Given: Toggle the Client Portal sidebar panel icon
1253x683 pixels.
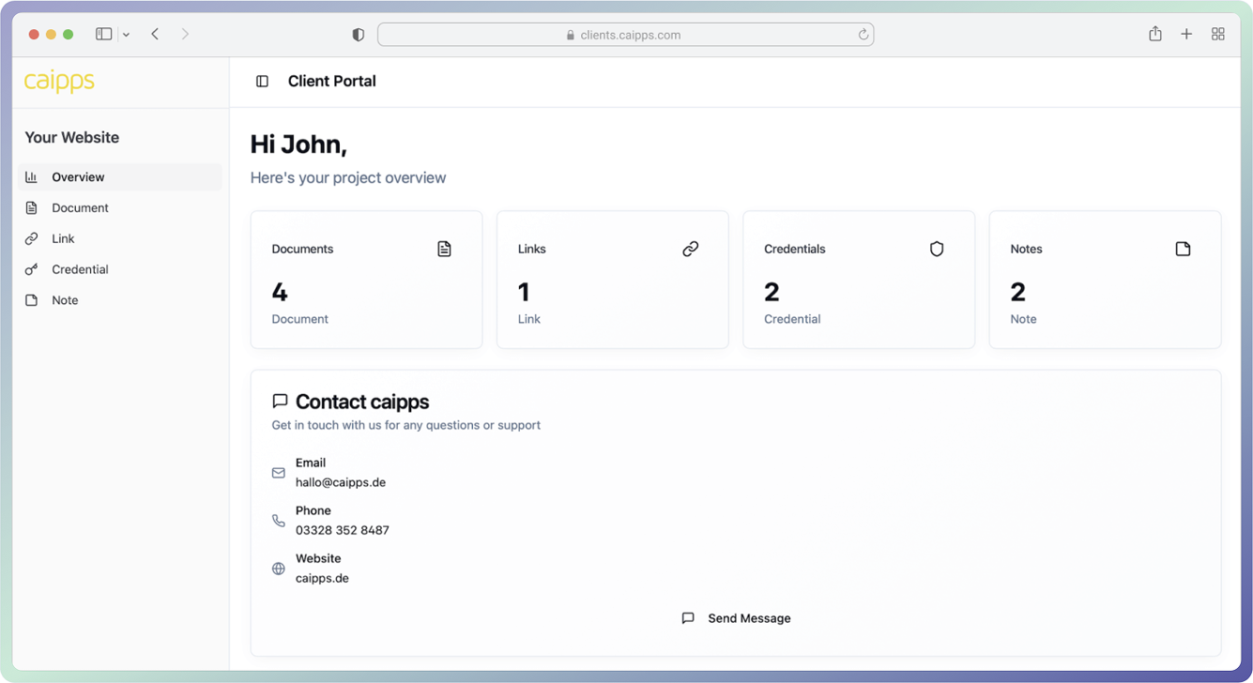Looking at the screenshot, I should pos(262,82).
